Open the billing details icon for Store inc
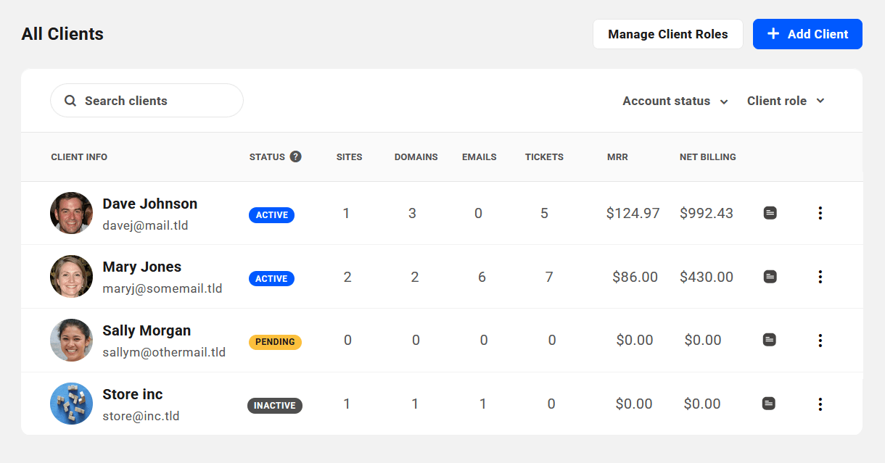 (770, 404)
